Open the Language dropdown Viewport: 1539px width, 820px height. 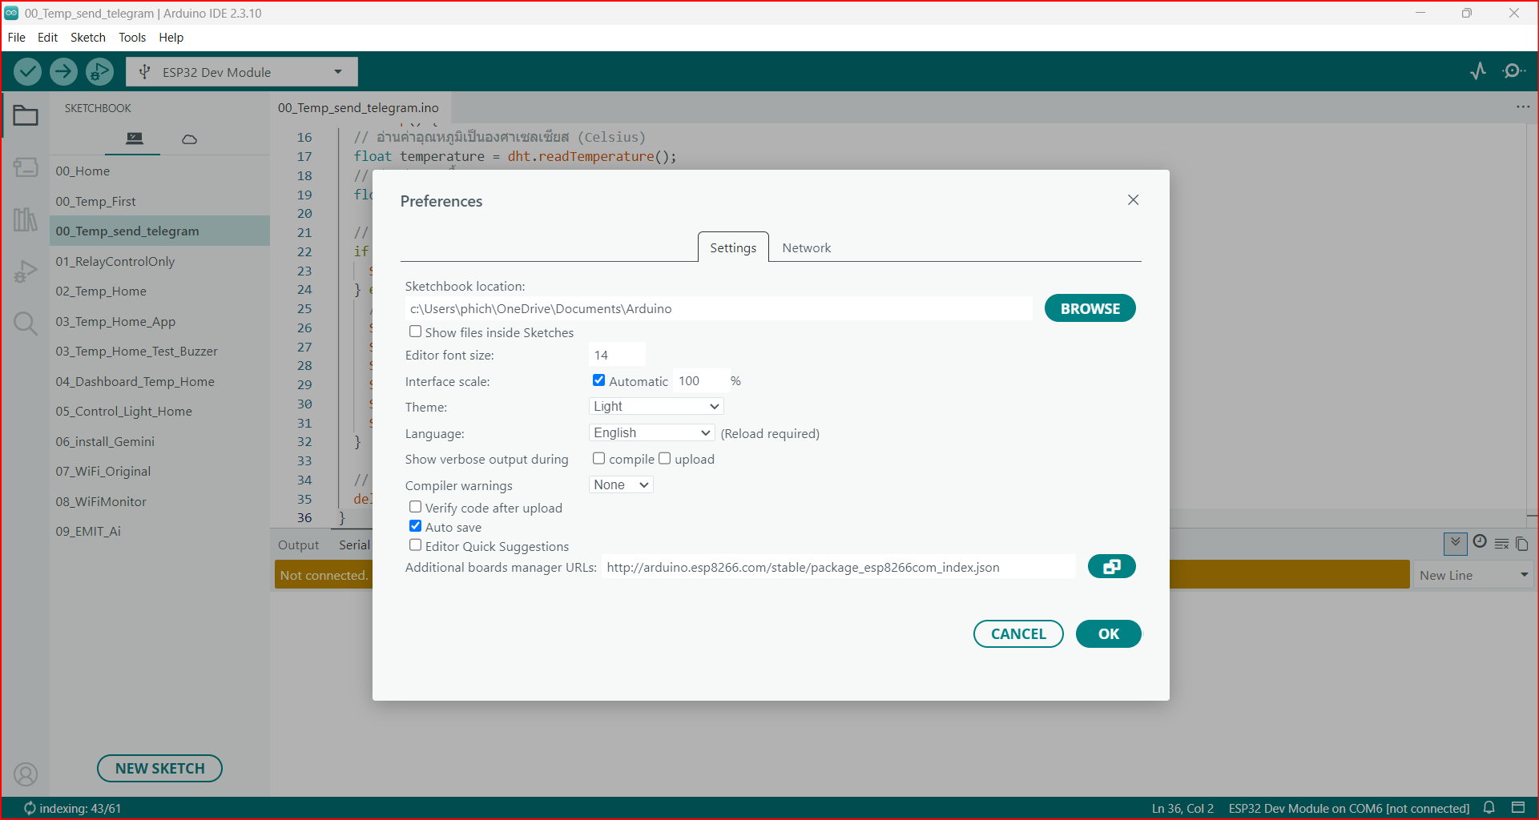(x=651, y=433)
